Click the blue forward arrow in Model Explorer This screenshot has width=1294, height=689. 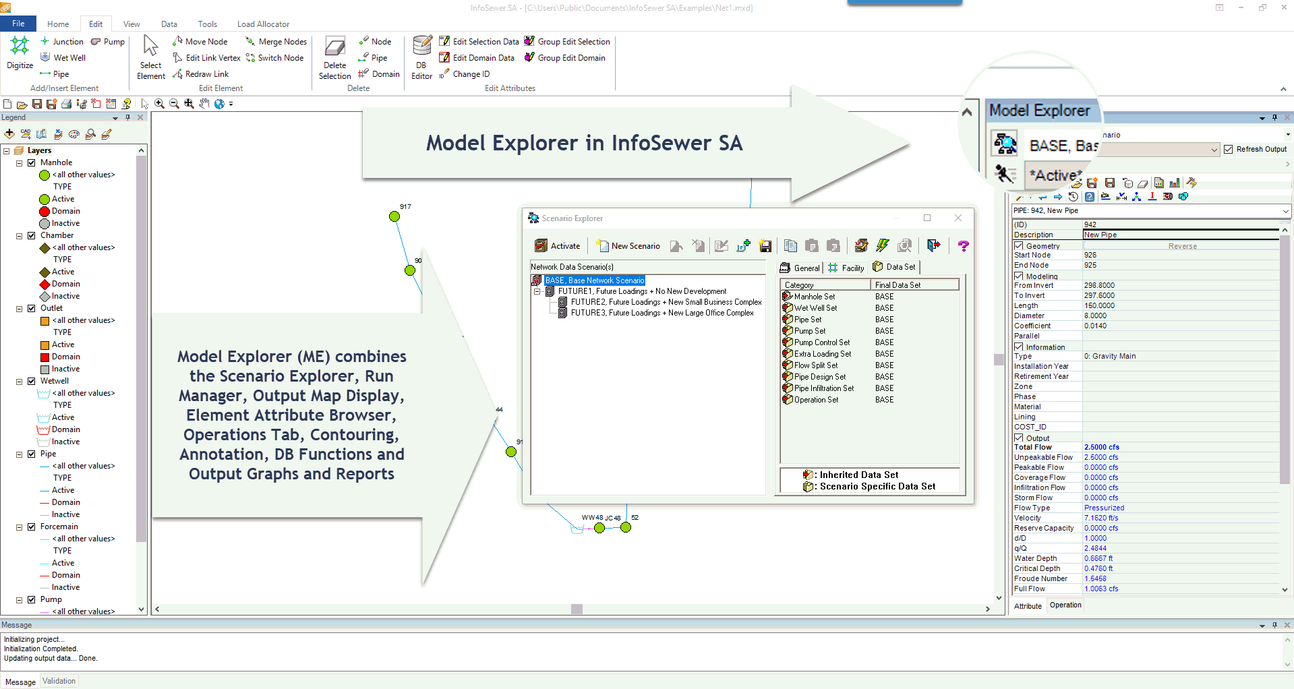coord(1058,197)
